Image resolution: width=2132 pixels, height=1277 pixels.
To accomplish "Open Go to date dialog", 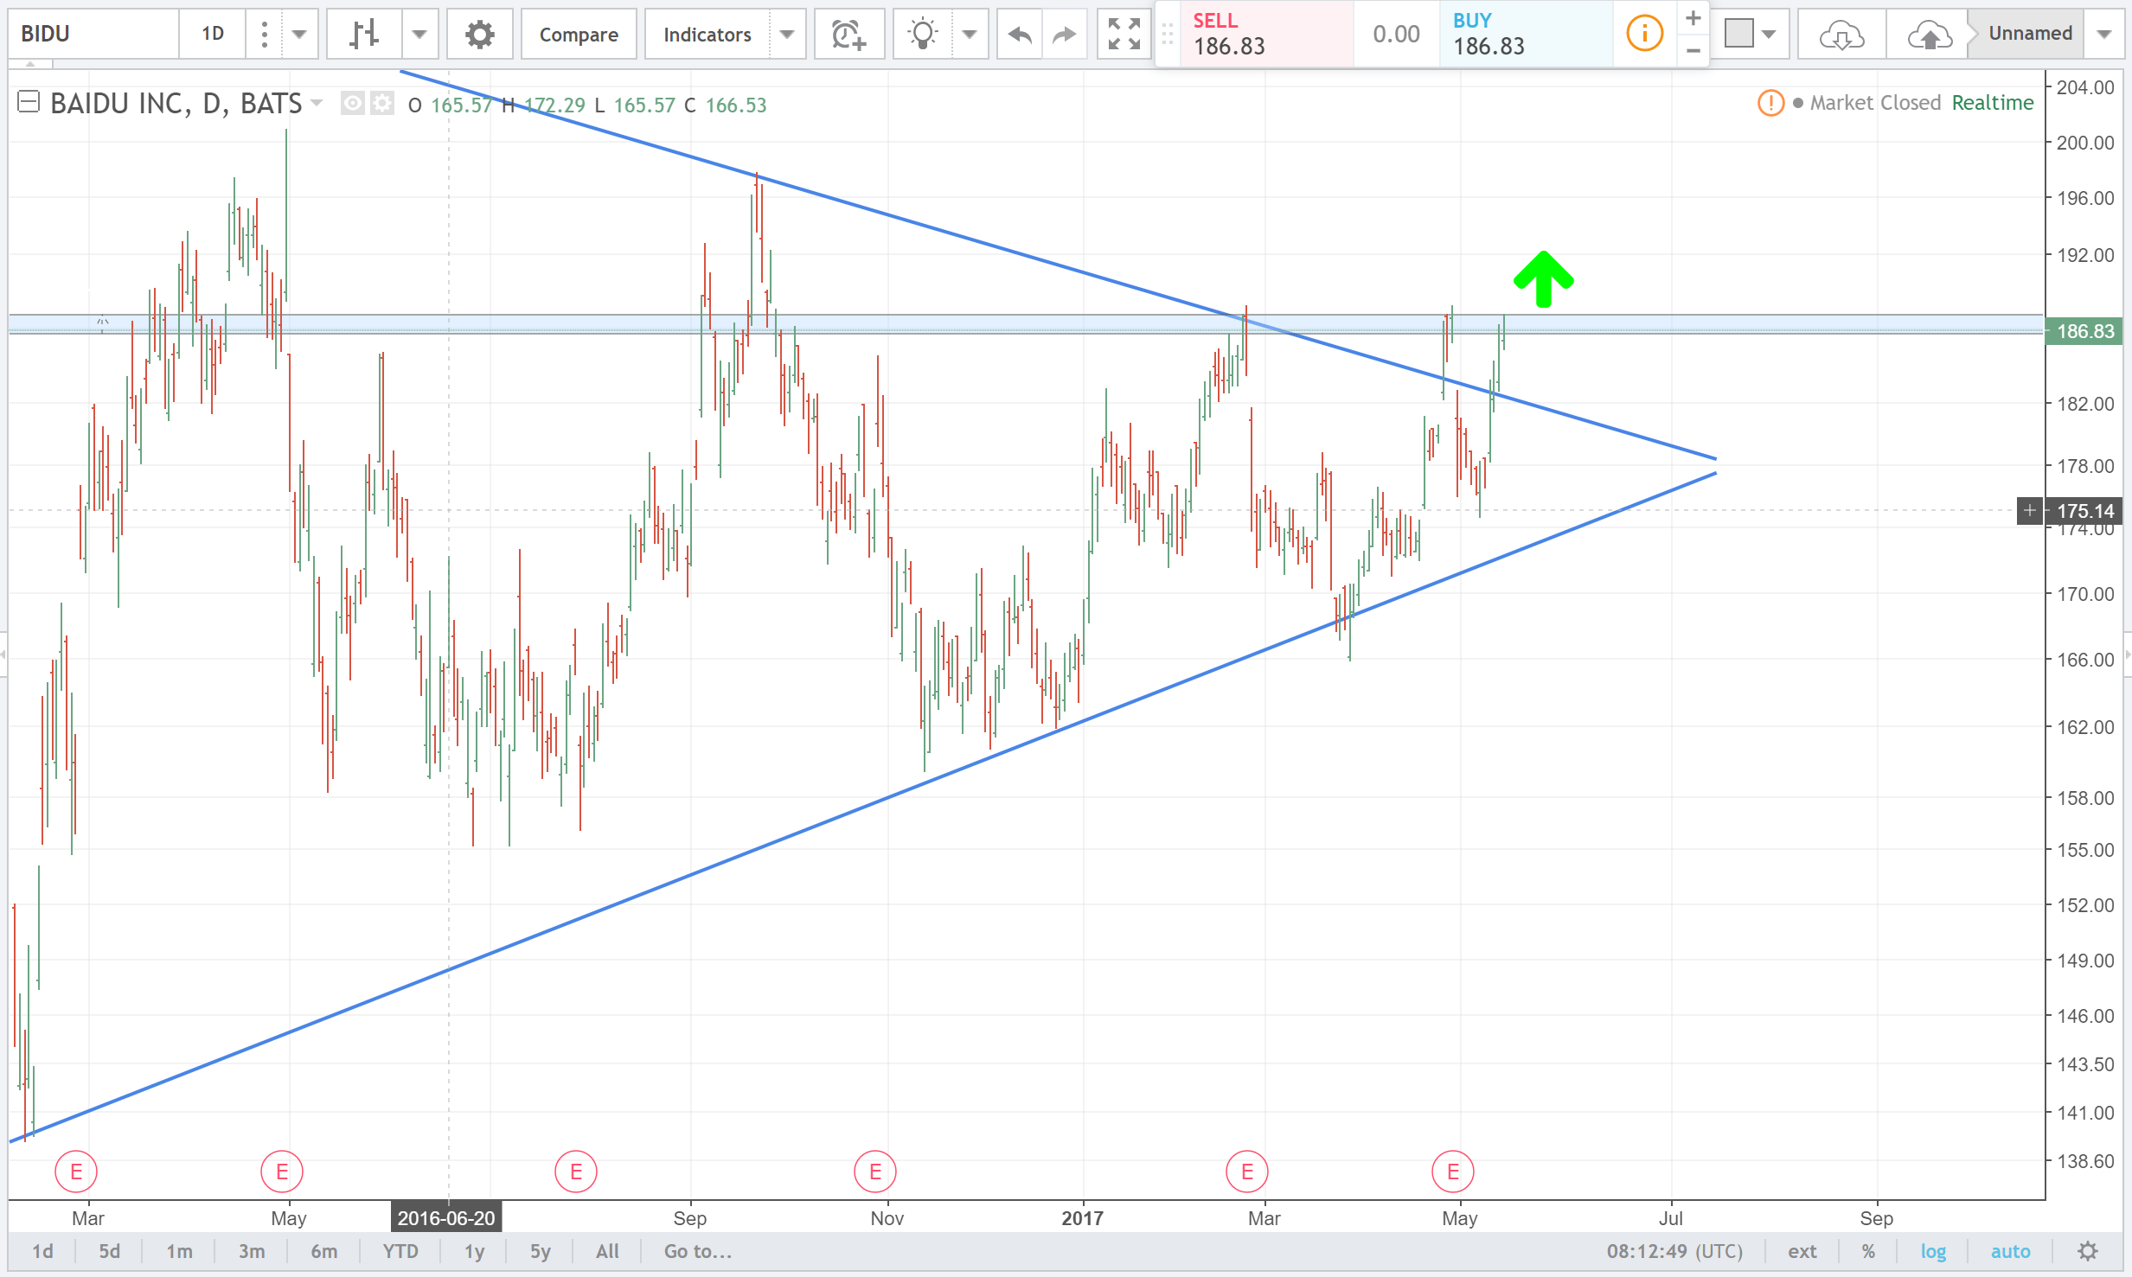I will point(698,1251).
